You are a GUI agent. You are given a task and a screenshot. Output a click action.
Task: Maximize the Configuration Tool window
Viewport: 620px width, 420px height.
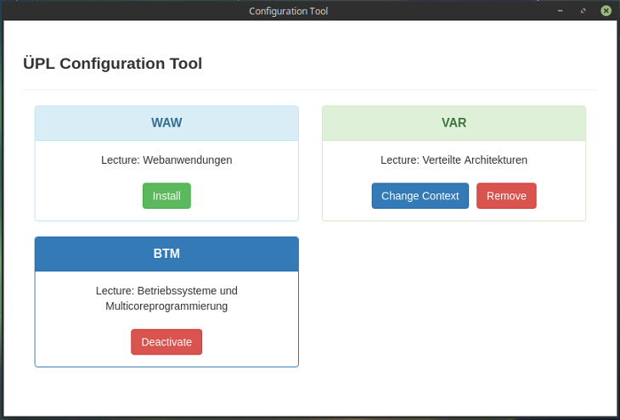pyautogui.click(x=583, y=11)
